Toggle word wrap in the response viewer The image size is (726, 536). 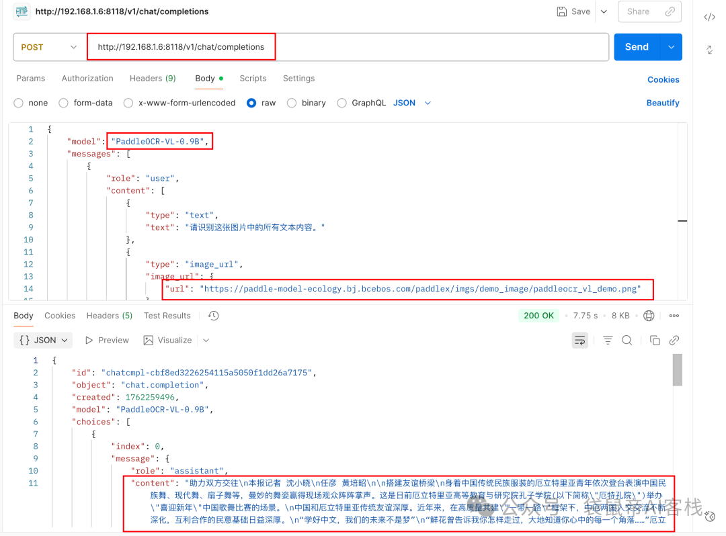(579, 340)
